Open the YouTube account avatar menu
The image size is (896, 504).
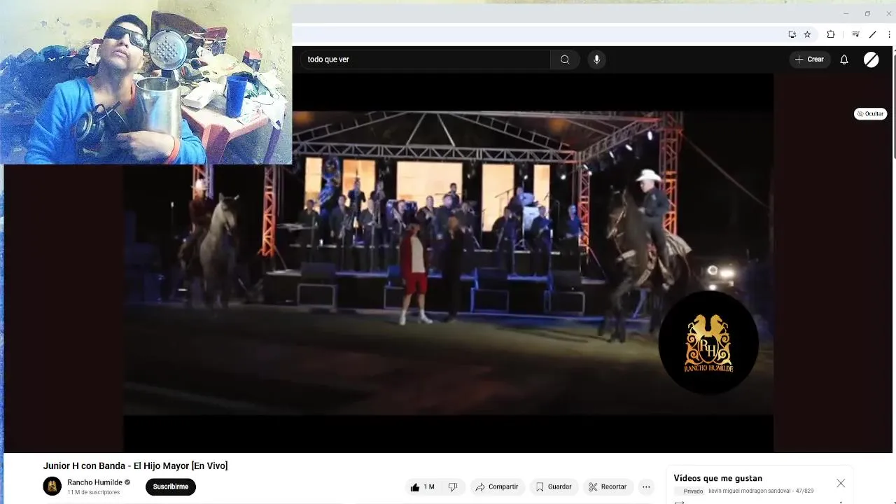click(x=871, y=59)
